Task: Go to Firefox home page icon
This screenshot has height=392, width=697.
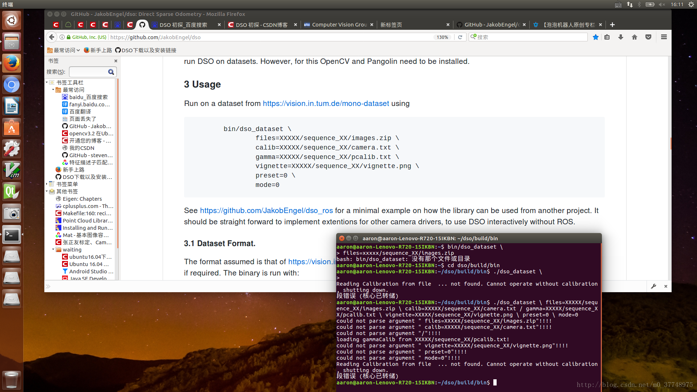Action: [x=635, y=37]
